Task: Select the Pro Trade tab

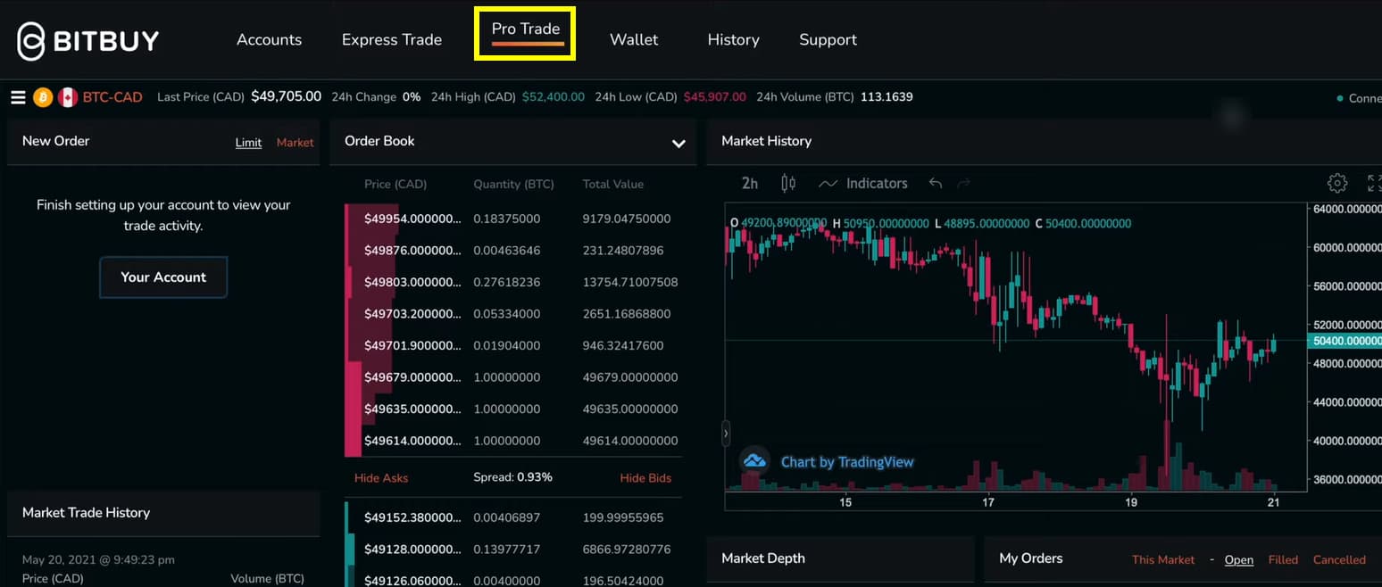Action: [526, 29]
